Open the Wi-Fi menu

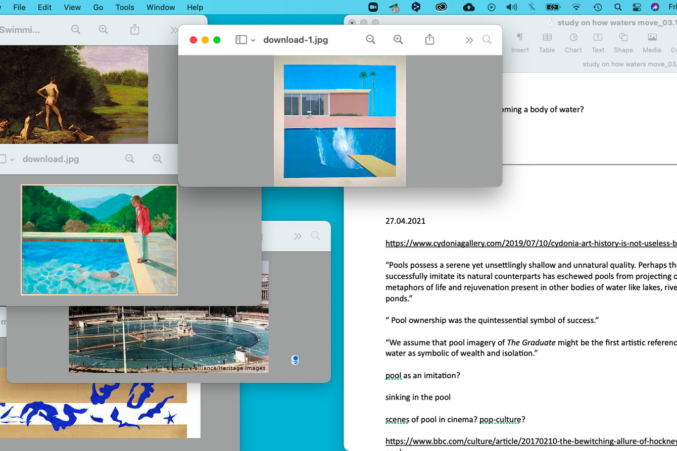pyautogui.click(x=576, y=7)
